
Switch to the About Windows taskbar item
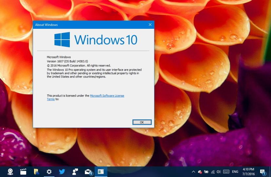tap(101, 171)
